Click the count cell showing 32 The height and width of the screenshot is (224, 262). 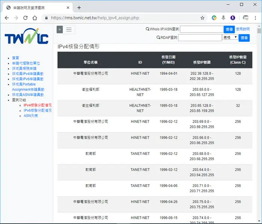[238, 106]
